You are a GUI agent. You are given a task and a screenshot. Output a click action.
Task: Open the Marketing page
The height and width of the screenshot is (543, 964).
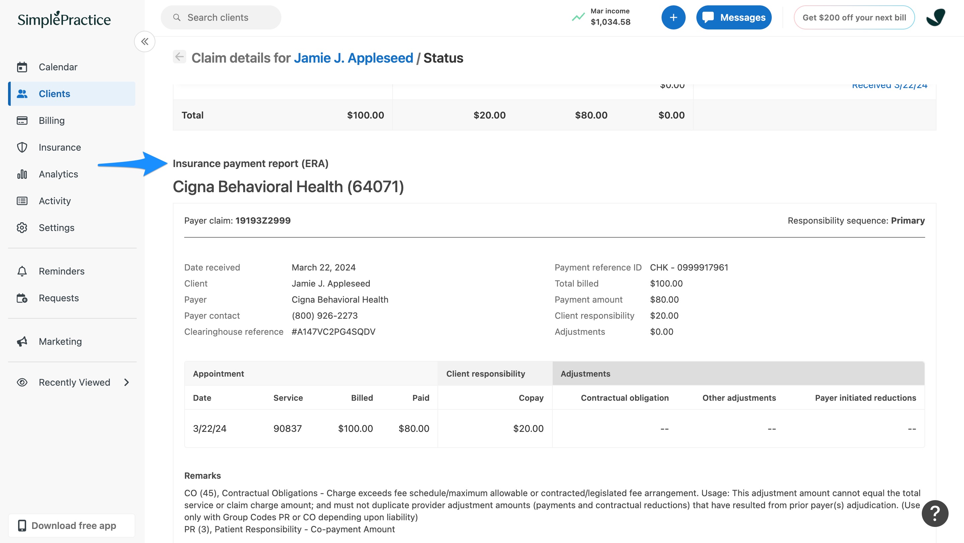tap(72, 341)
